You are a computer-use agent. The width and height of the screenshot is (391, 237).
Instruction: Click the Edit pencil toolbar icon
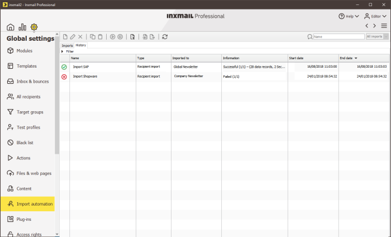coord(73,37)
